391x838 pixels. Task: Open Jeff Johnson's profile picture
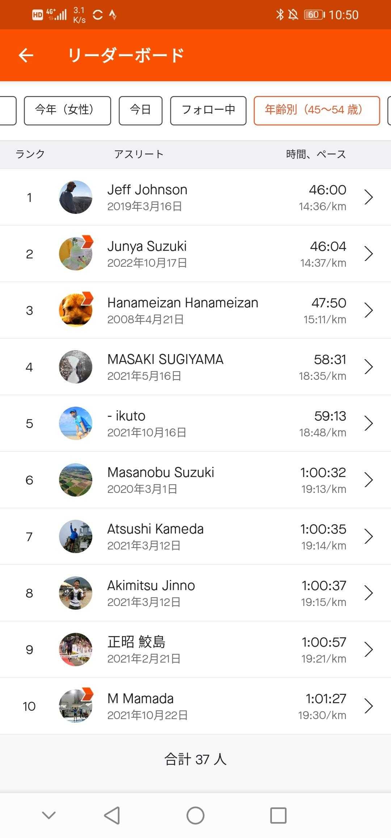[75, 197]
